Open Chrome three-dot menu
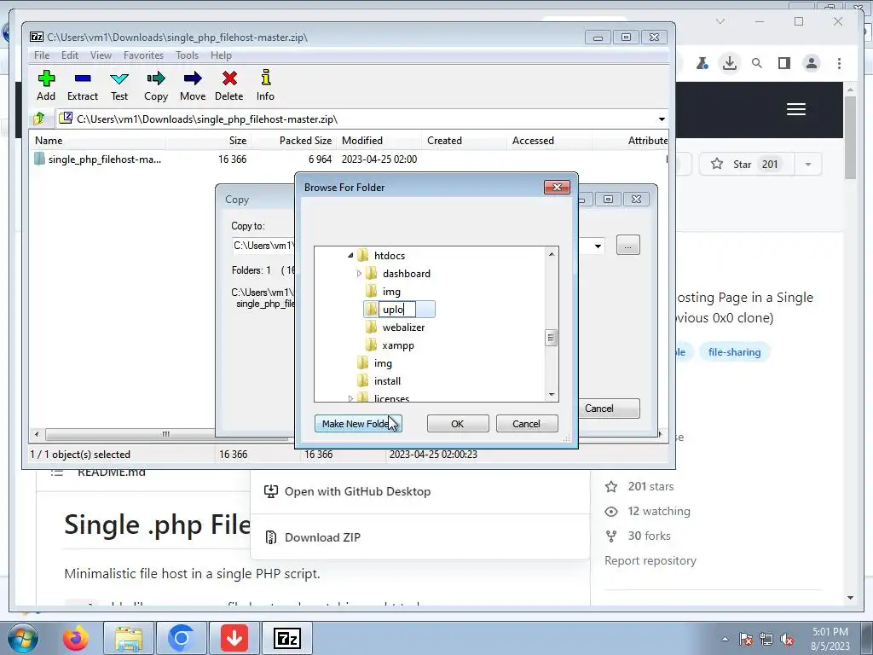Viewport: 873px width, 655px height. [839, 63]
